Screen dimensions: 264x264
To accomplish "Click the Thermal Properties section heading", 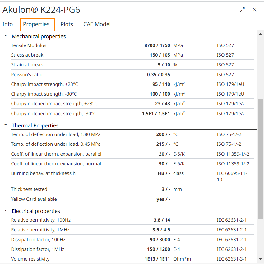I will (35, 125).
